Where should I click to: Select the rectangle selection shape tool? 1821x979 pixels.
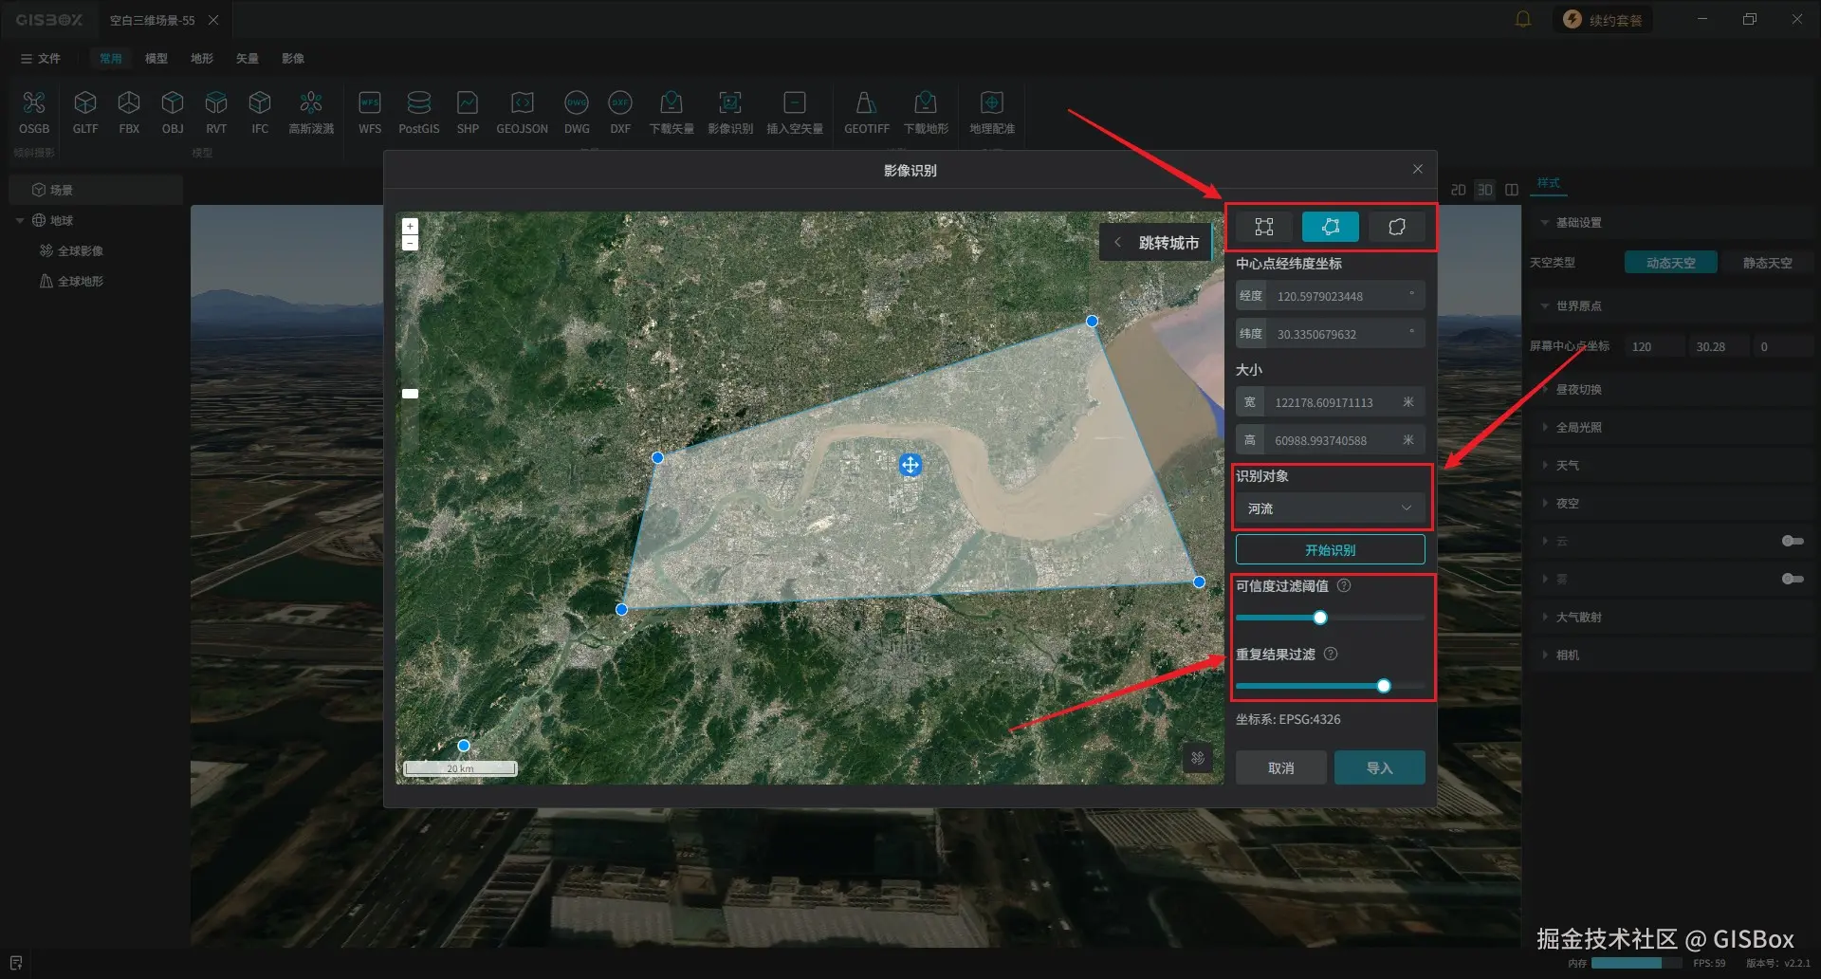point(1264,227)
